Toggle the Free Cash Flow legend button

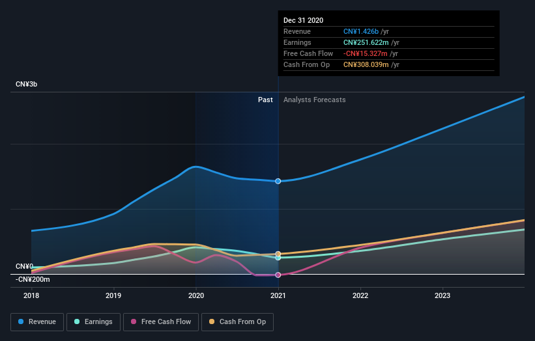(161, 322)
